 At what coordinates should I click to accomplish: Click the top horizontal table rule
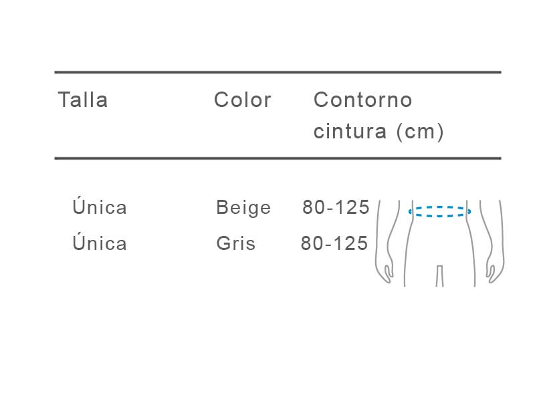point(278,72)
